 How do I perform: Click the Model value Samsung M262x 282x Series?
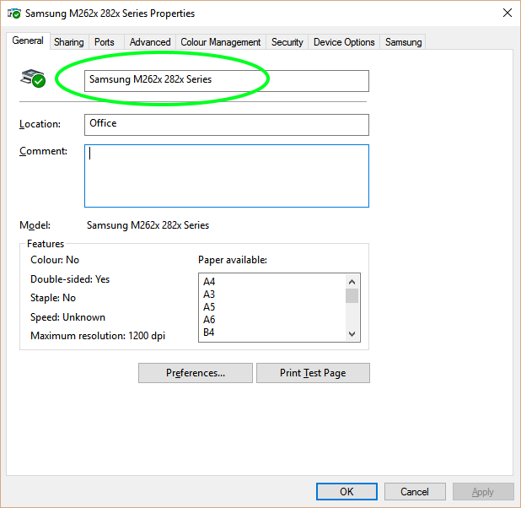pyautogui.click(x=148, y=225)
